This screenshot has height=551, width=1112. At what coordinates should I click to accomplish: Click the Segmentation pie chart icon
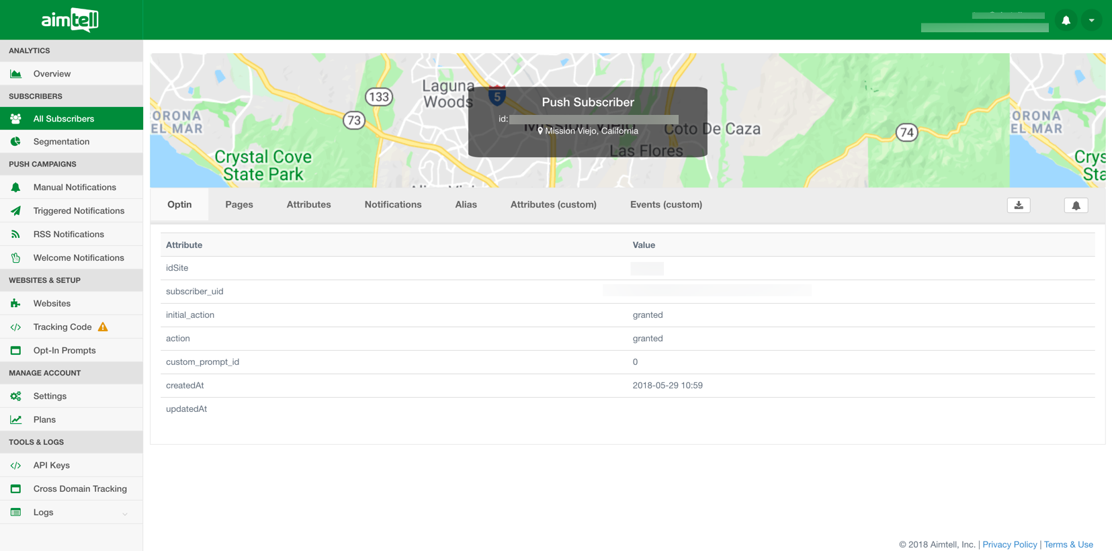pyautogui.click(x=15, y=142)
